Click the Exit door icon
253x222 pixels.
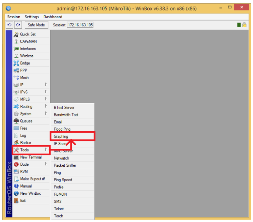pyautogui.click(x=16, y=201)
